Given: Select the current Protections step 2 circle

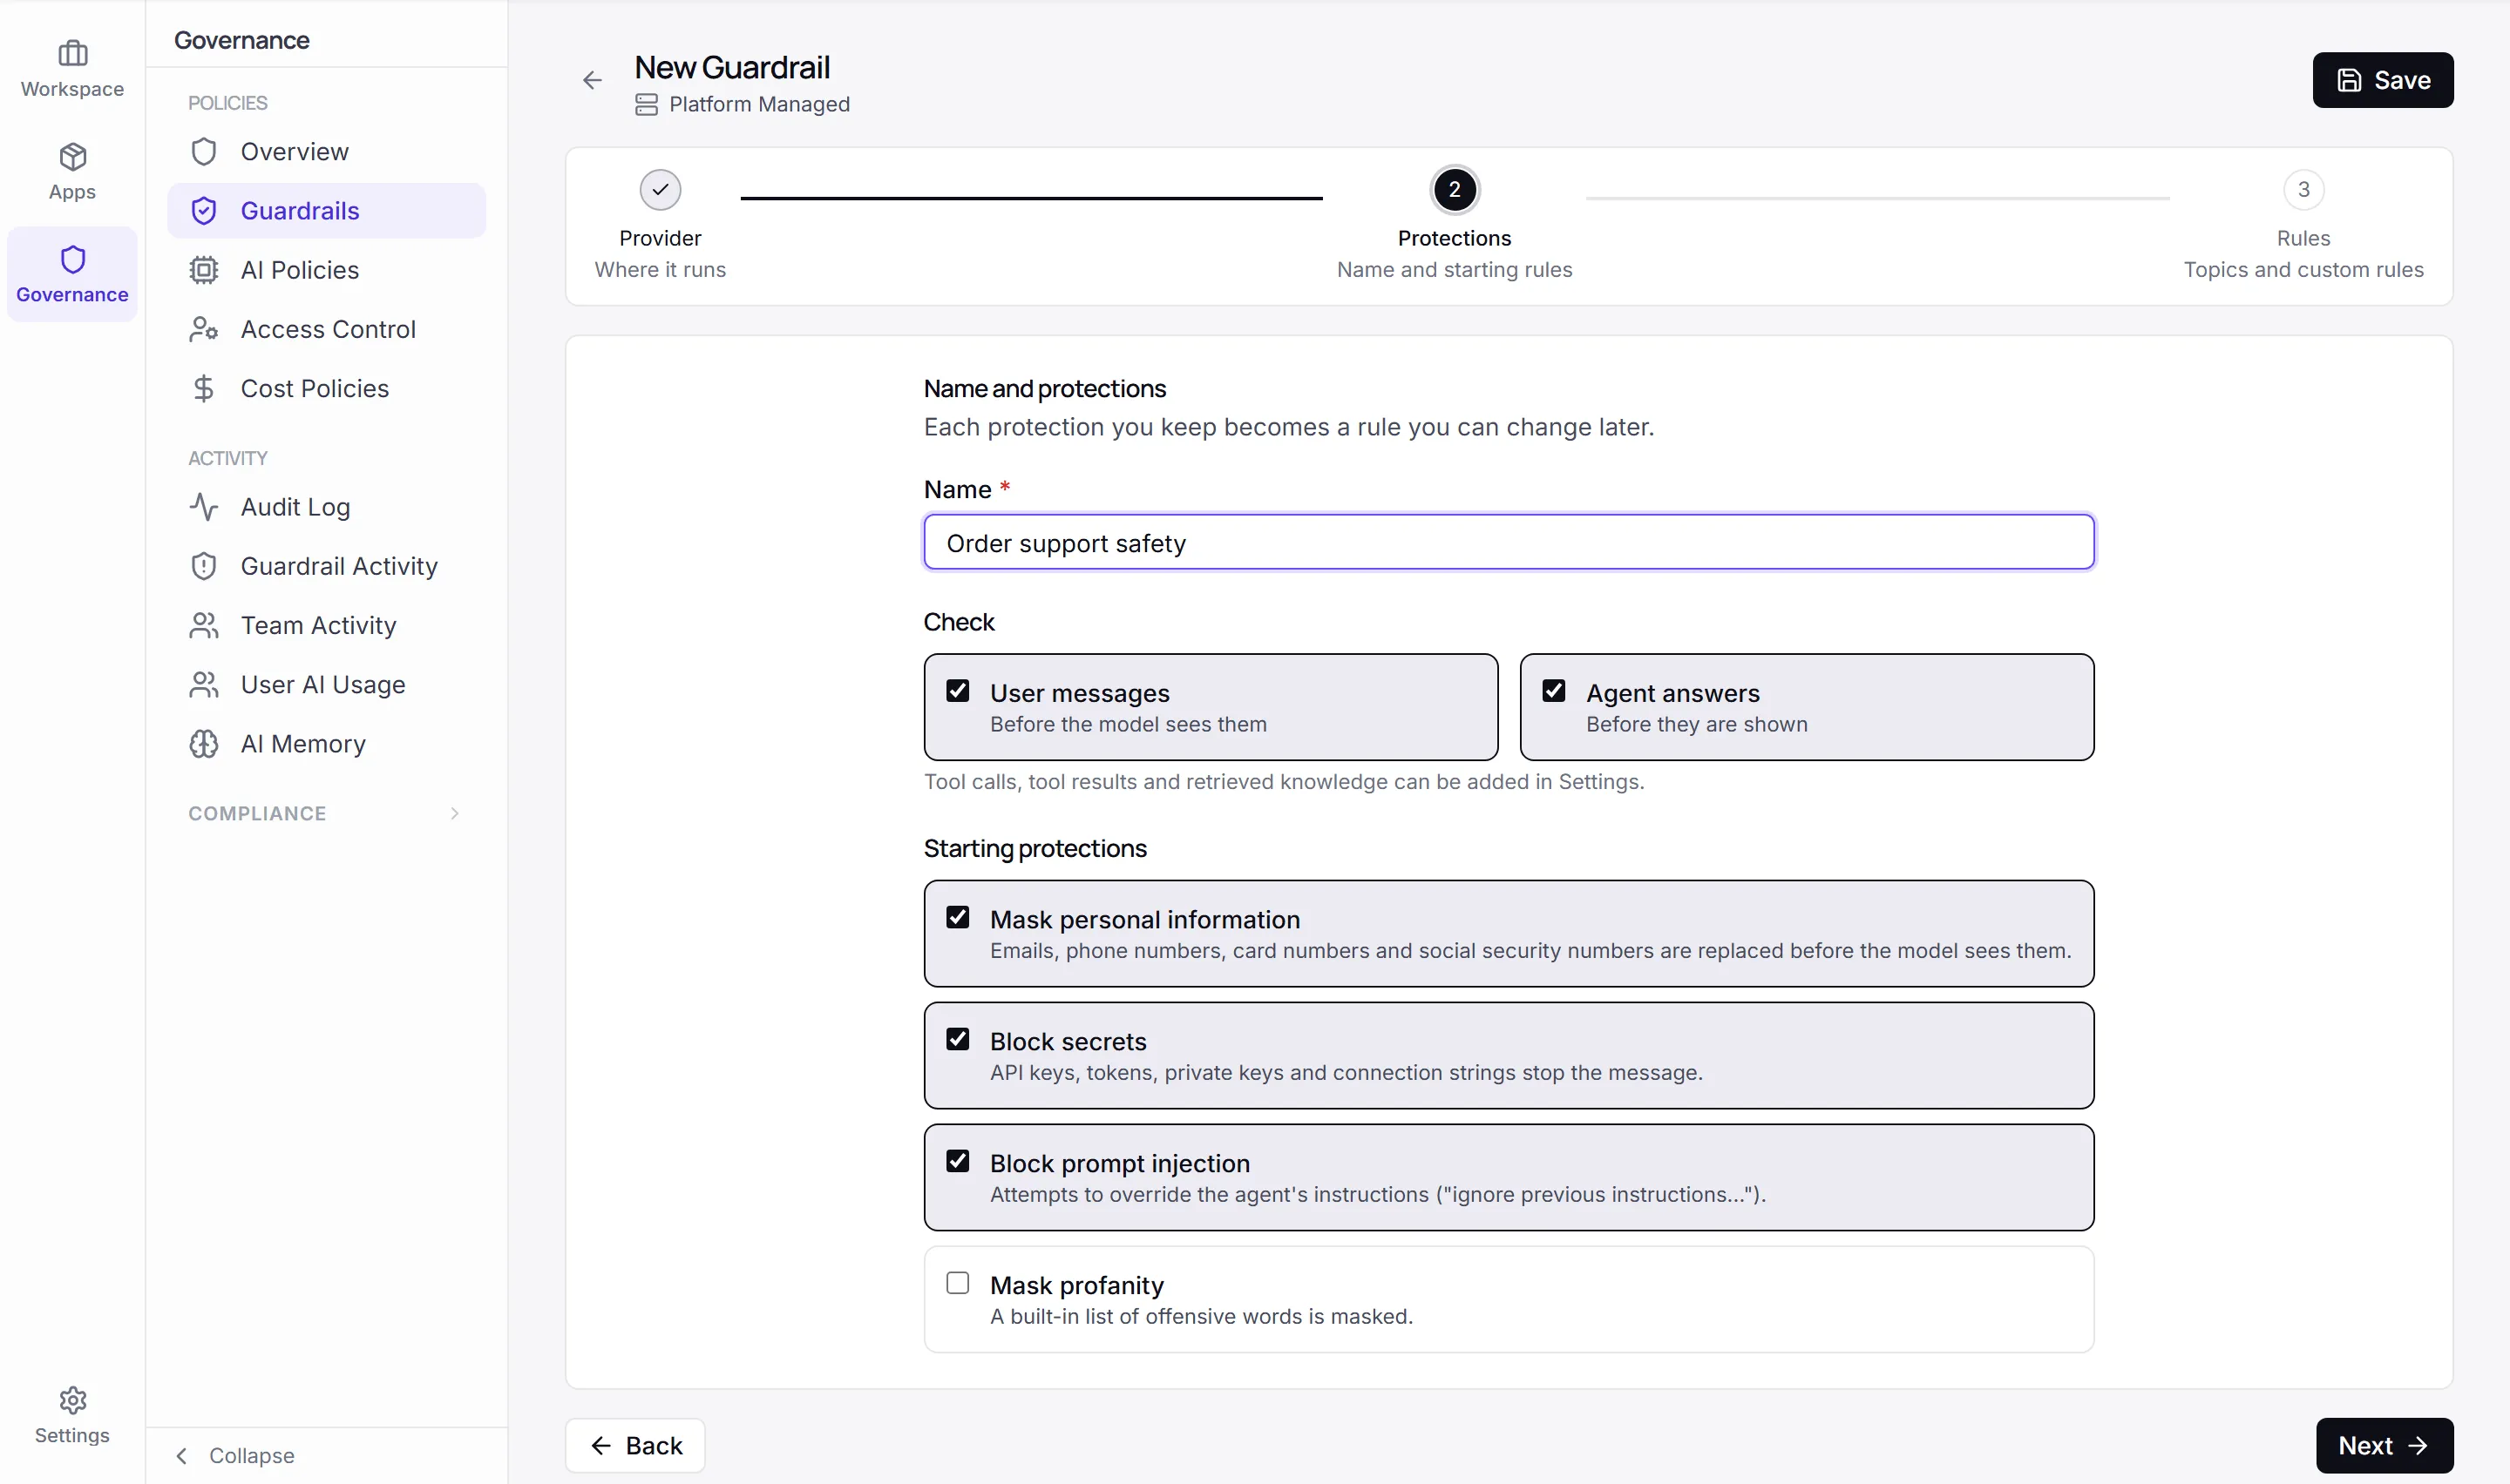Looking at the screenshot, I should (x=1454, y=190).
